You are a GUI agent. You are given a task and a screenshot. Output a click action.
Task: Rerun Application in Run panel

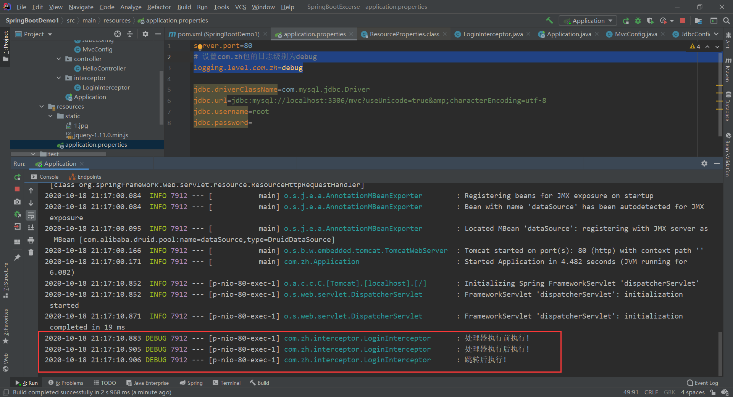[17, 177]
